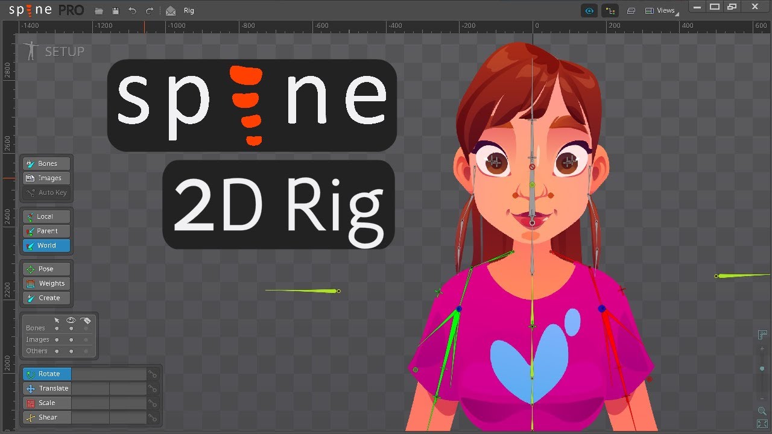
Task: Toggle the Bones compensation button
Action: [47, 163]
